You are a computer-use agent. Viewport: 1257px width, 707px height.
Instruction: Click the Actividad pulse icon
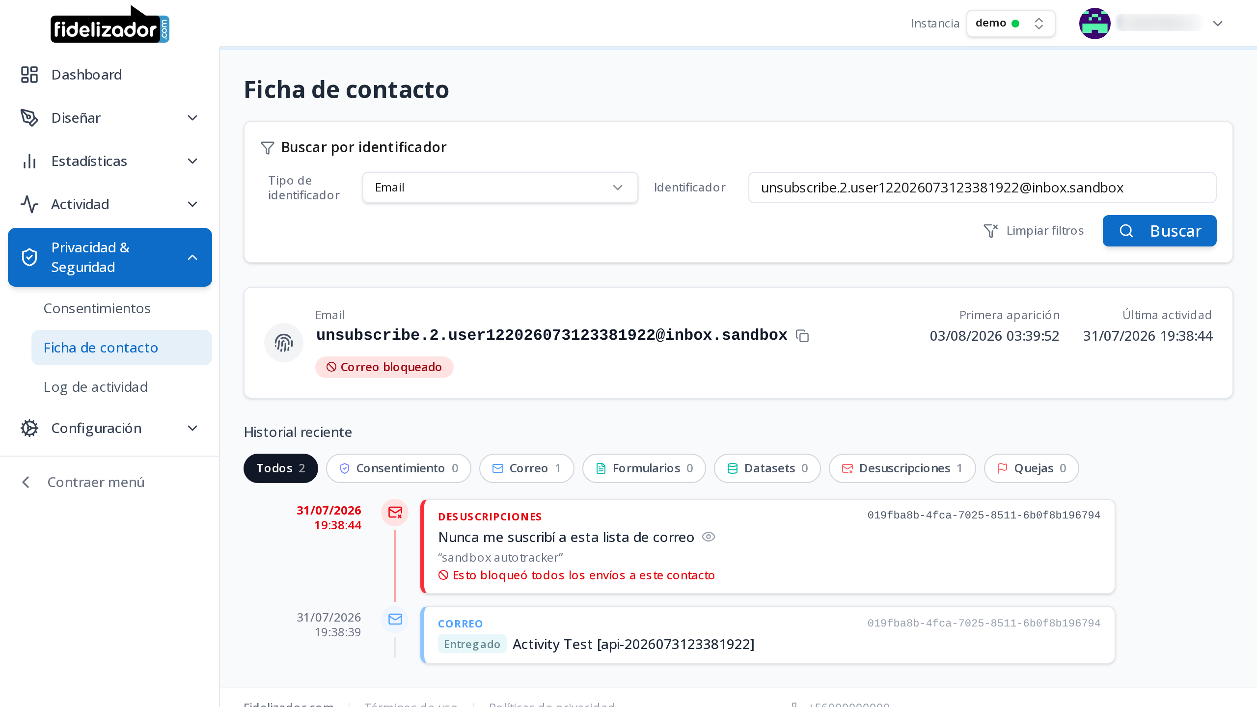(x=29, y=204)
